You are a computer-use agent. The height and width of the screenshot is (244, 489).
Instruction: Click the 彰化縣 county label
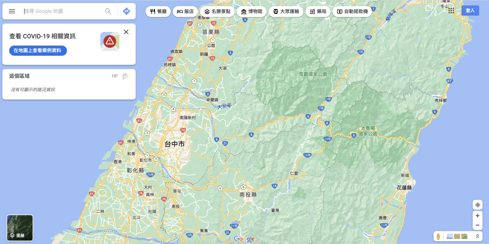point(135,170)
